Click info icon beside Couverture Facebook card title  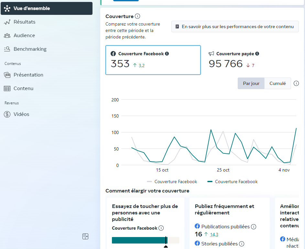click(167, 54)
